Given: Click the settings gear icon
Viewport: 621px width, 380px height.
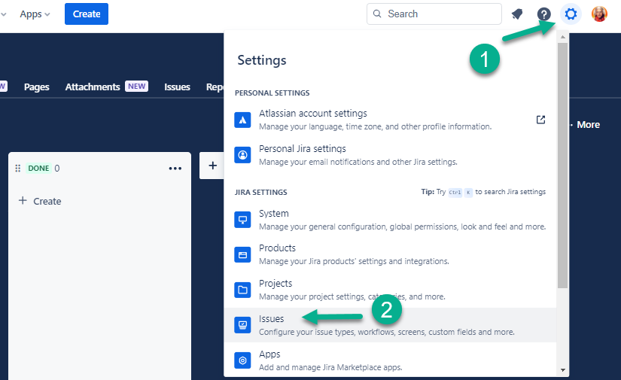Looking at the screenshot, I should coord(571,14).
